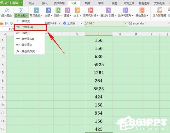Viewport: 170px width, 133px height.
Task: Close the 云文档 tab
Action: pyautogui.click(x=82, y=23)
